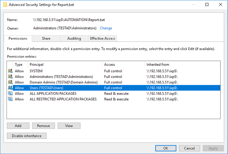The image size is (228, 154).
Task: Confirm changes with the OK button
Action: 166,148
